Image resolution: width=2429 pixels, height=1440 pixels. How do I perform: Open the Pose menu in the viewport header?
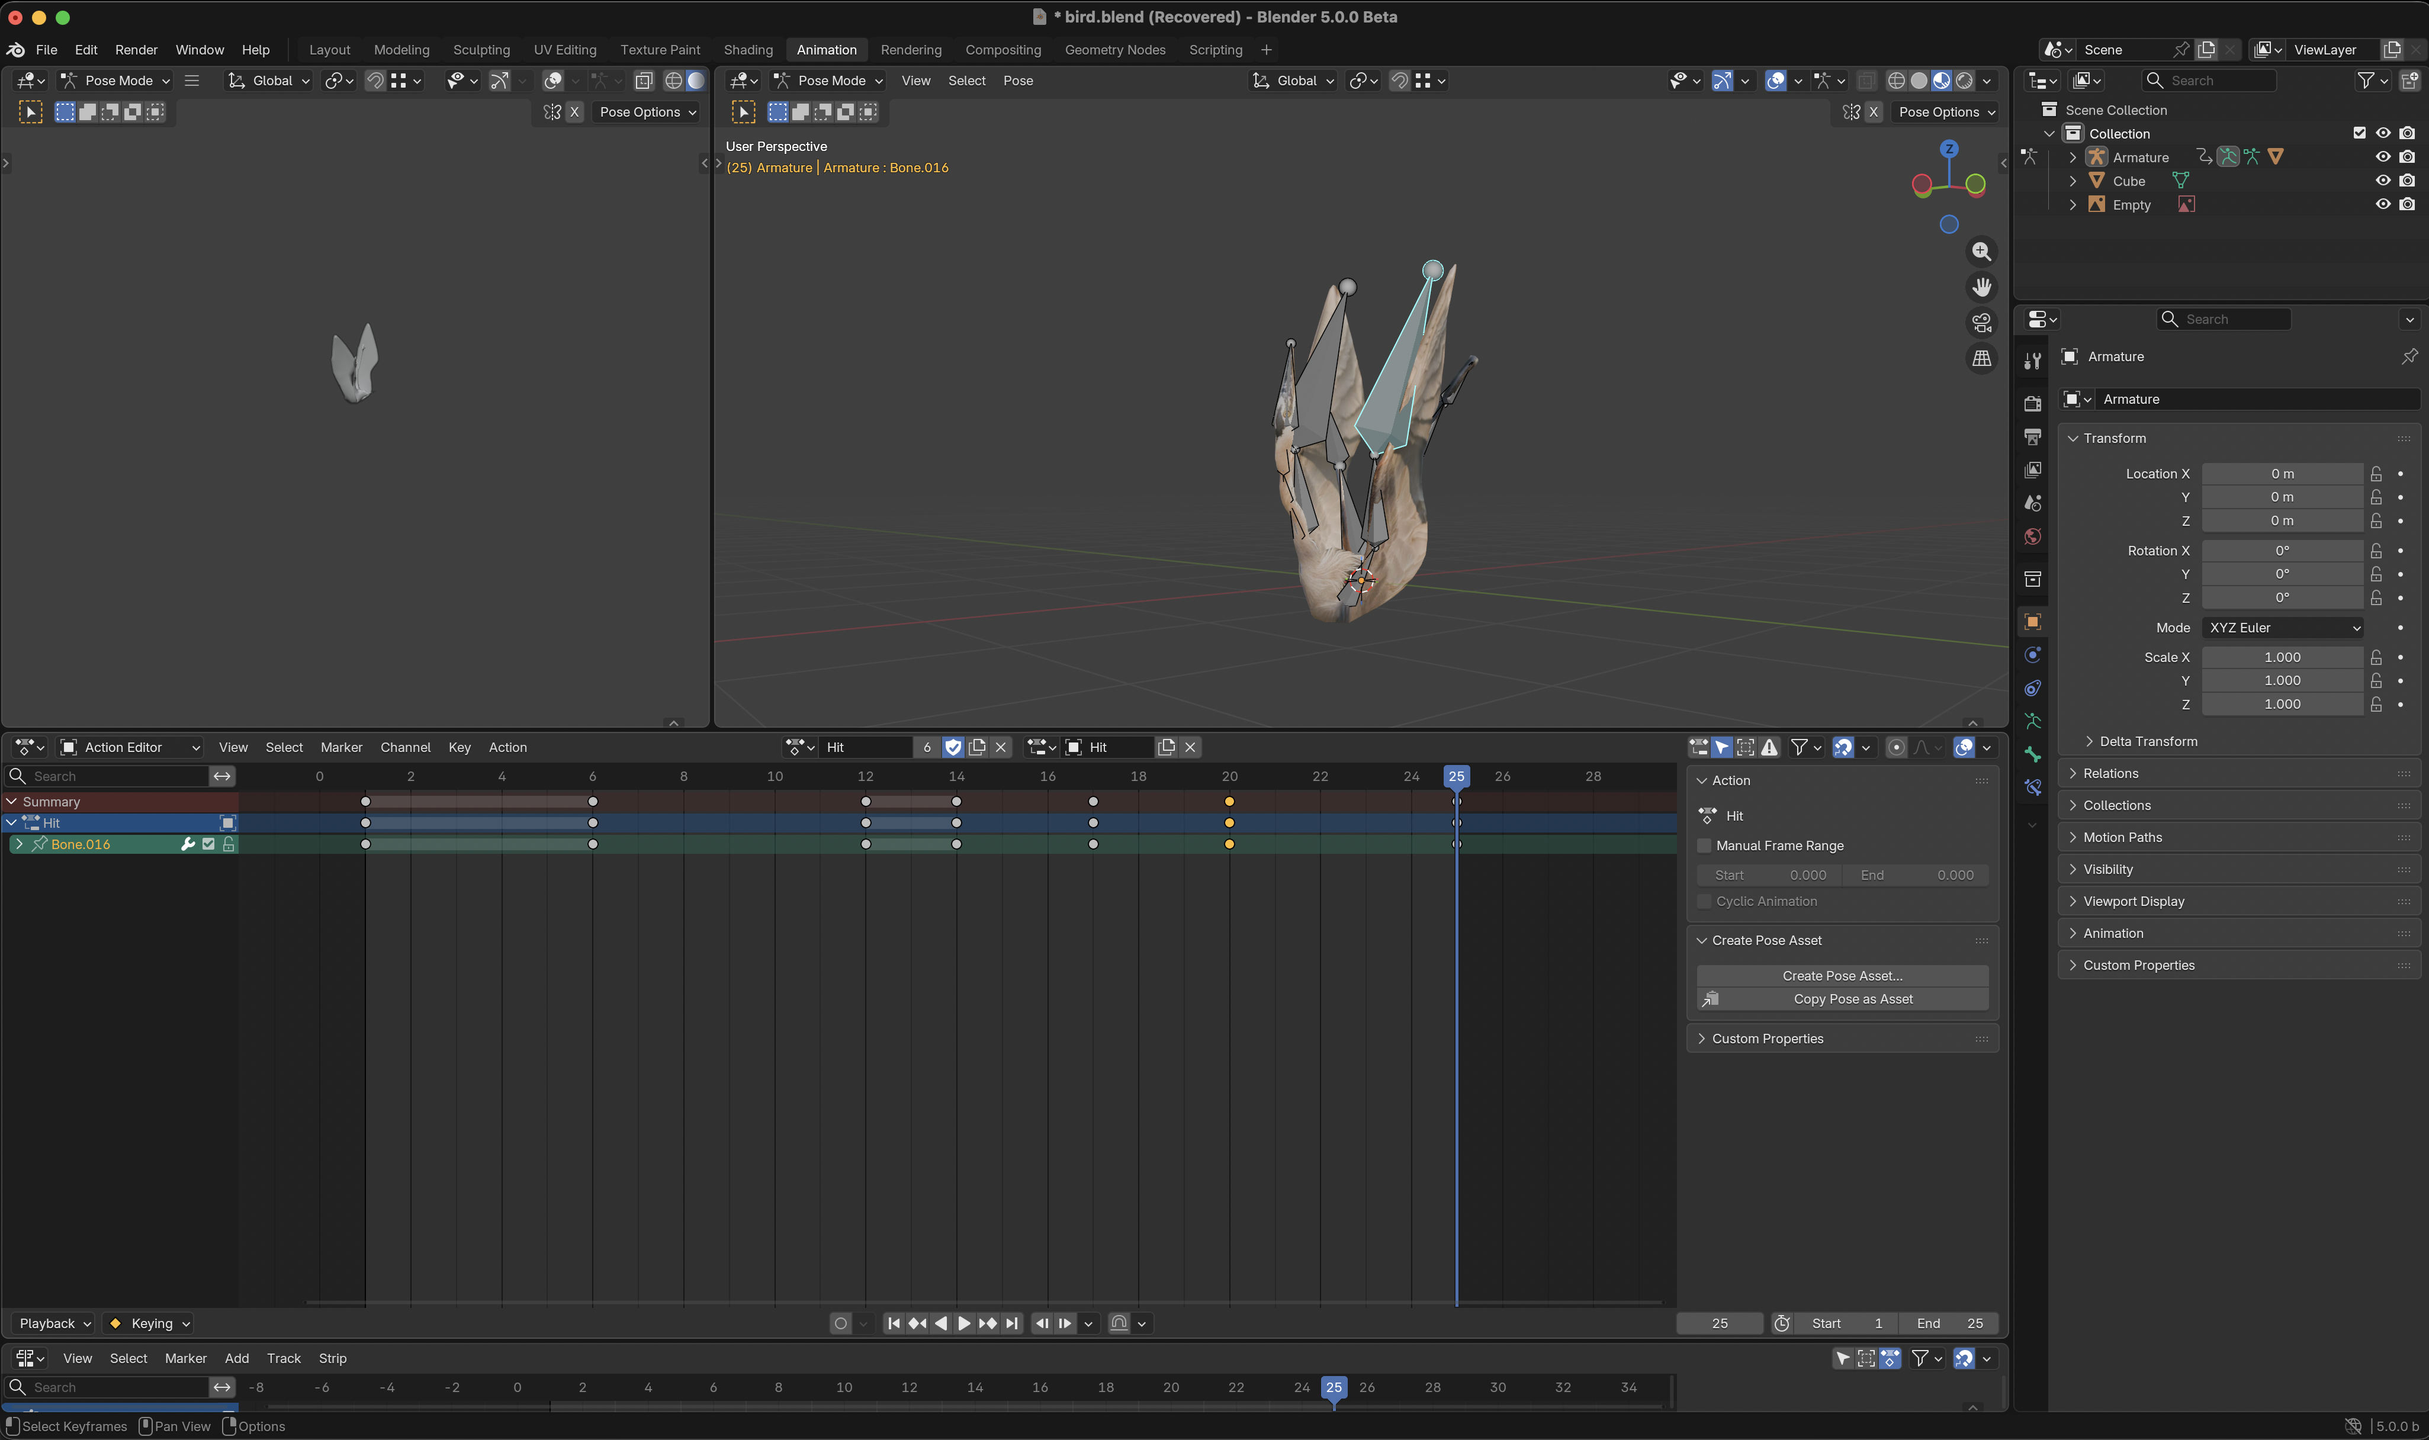(1018, 81)
